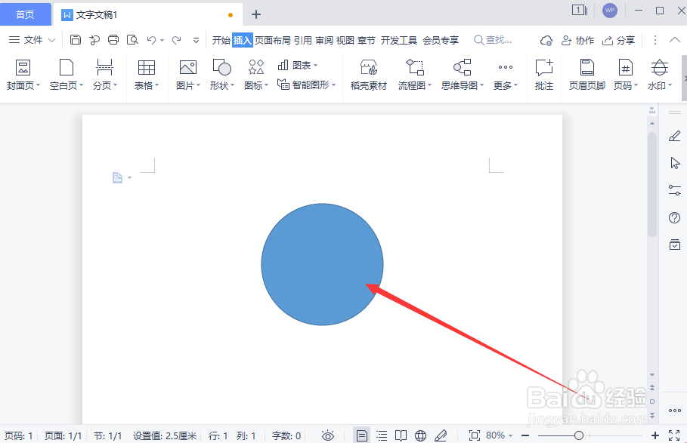
Task: Click the 协作 collaborate button
Action: [x=578, y=40]
